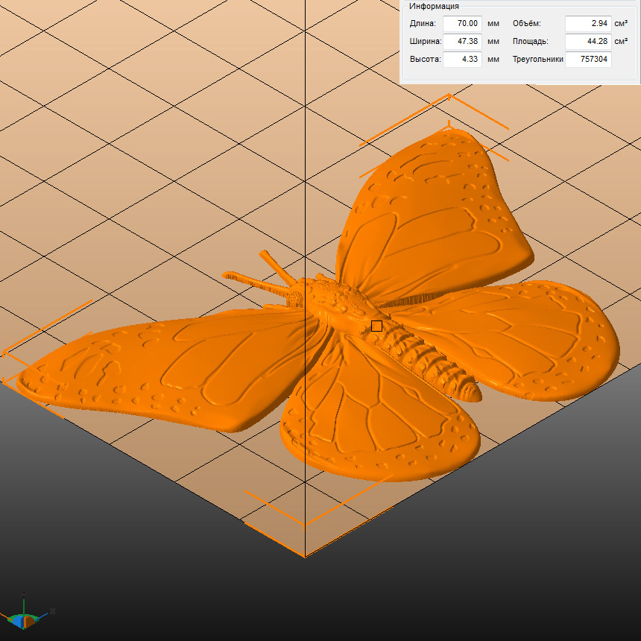This screenshot has width=641, height=641.
Task: Click the bounding box corner at bottom
Action: click(x=304, y=556)
